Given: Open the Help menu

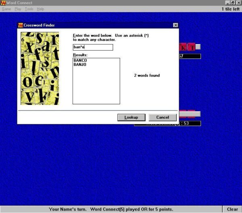Looking at the screenshot, I should 40,9.
